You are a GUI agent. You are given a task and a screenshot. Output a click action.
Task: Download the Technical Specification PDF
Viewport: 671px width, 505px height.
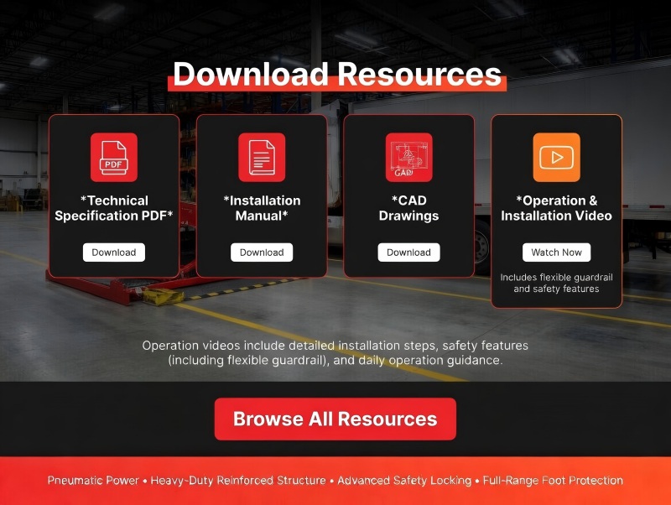[x=113, y=252]
